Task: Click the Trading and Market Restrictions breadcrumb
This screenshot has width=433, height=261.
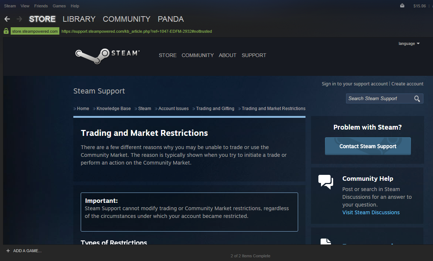Action: [x=274, y=109]
